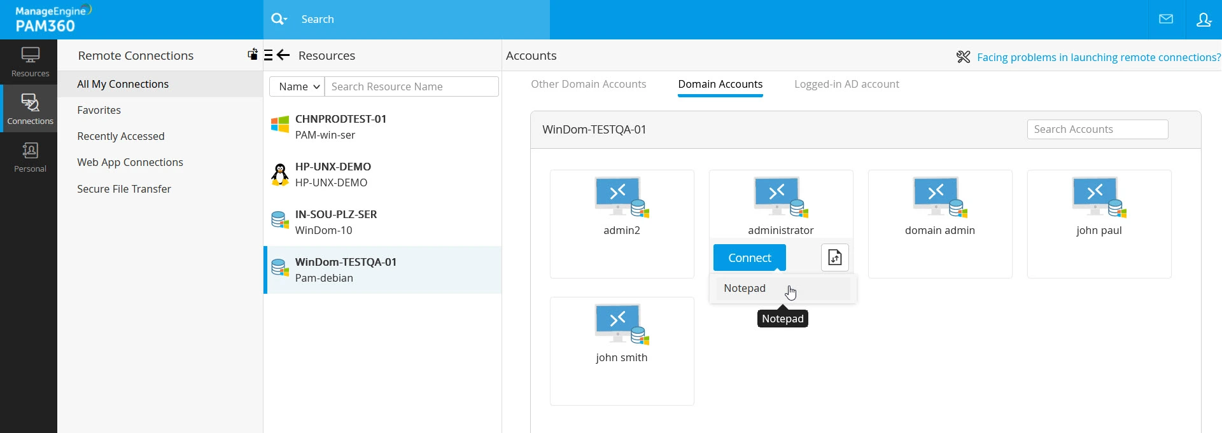The width and height of the screenshot is (1222, 433).
Task: Open the Favorites connections list
Action: tap(99, 110)
